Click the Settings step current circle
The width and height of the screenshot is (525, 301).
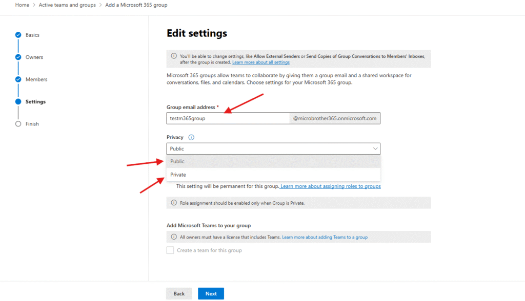(18, 101)
